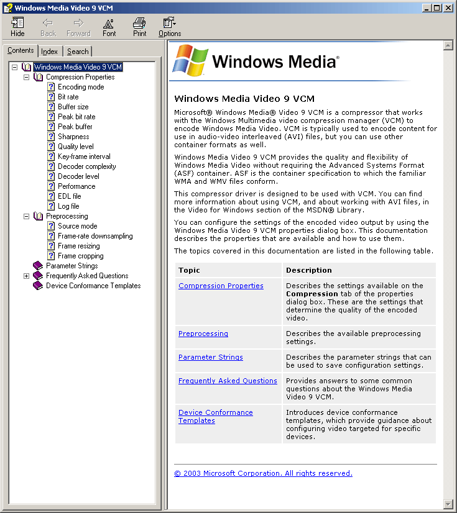Open the Preprocessing link in the table

[203, 334]
